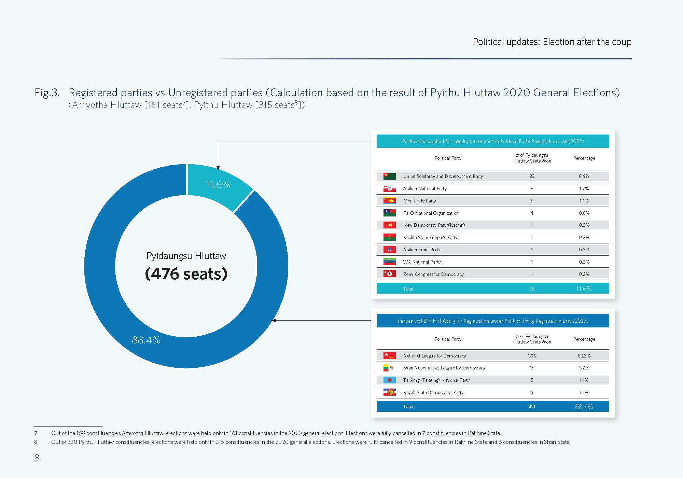Click 'Zomi Congress for Democracy' name
This screenshot has height=478, width=683.
point(433,274)
